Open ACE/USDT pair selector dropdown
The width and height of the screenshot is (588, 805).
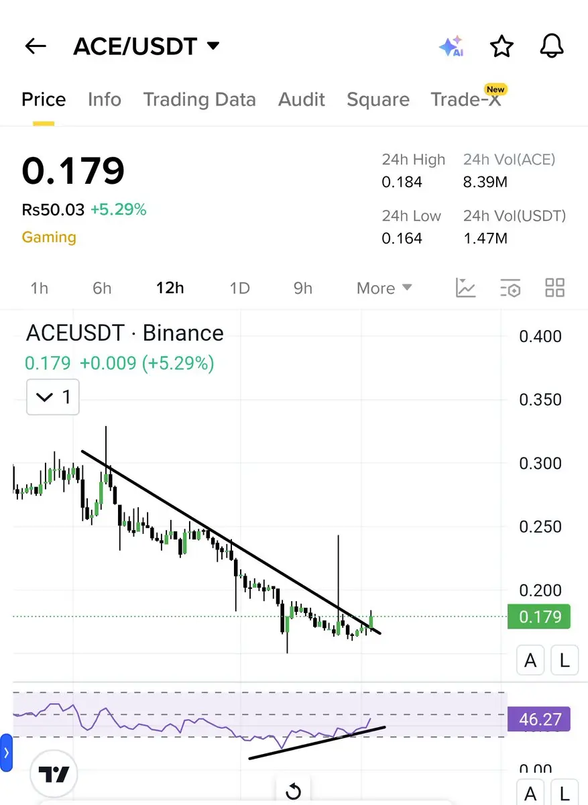[x=146, y=46]
